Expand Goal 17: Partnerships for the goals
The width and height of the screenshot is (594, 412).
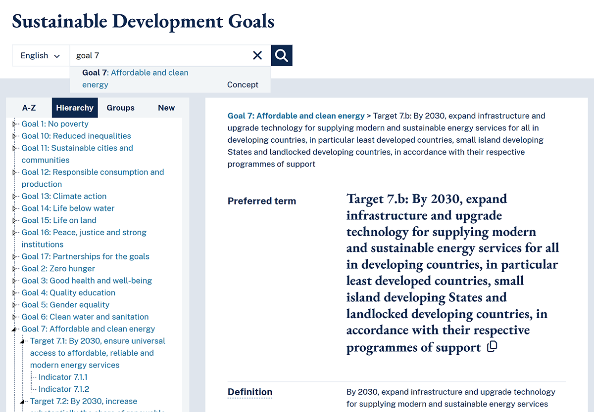click(x=15, y=256)
